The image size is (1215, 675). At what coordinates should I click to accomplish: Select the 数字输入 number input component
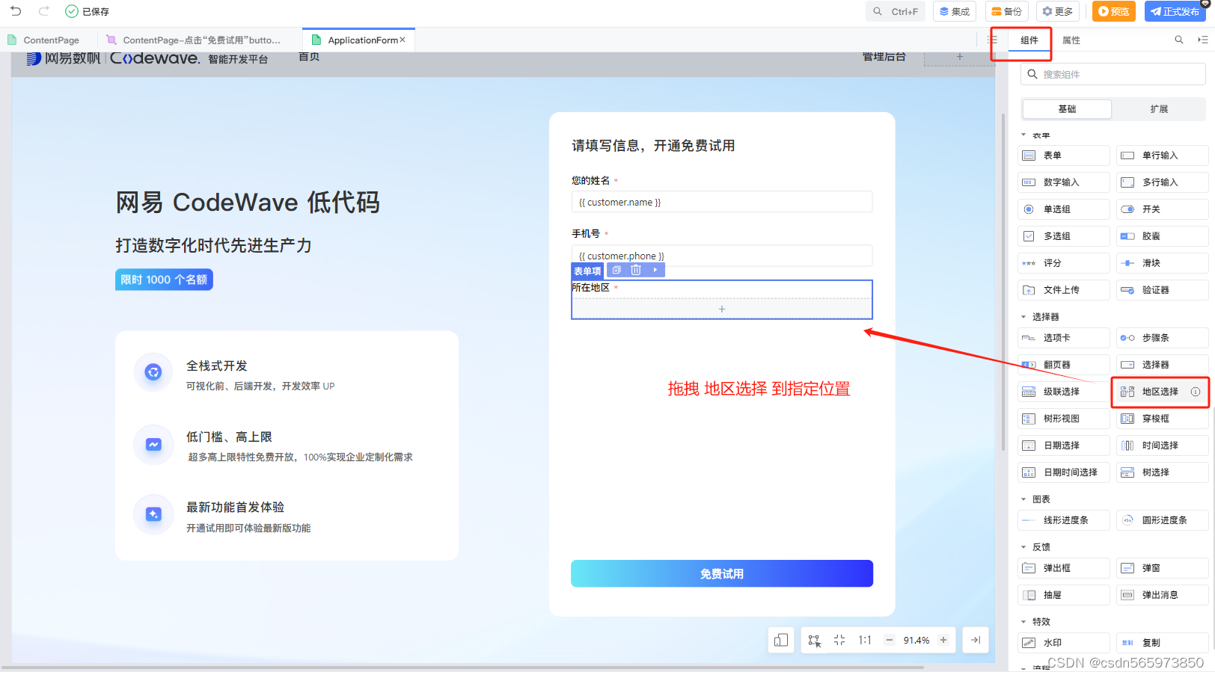point(1064,182)
